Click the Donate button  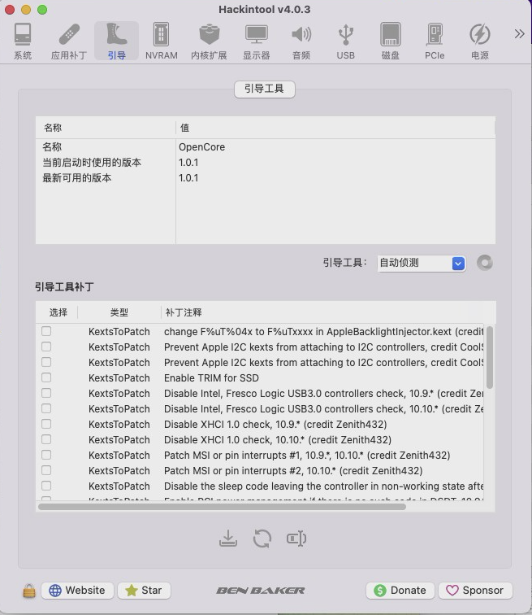tap(400, 591)
